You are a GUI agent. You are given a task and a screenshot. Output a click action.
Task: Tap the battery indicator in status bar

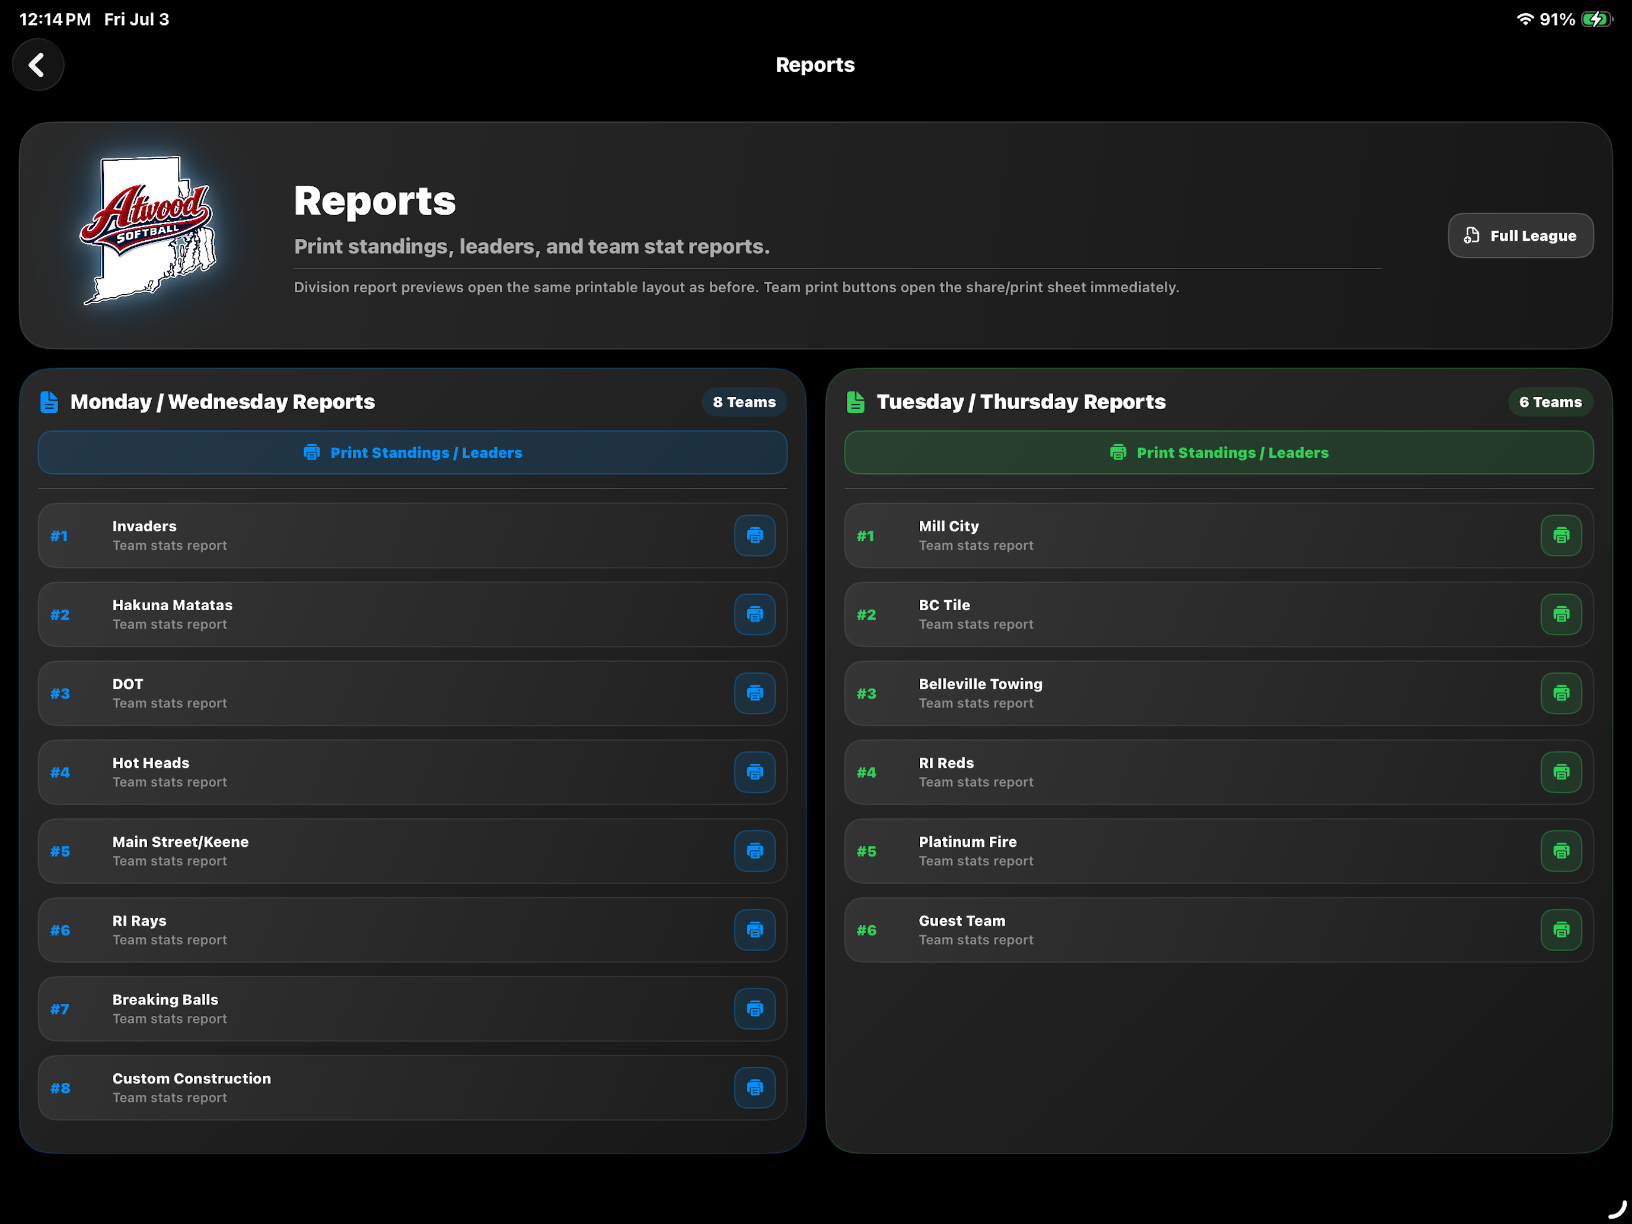1596,20
